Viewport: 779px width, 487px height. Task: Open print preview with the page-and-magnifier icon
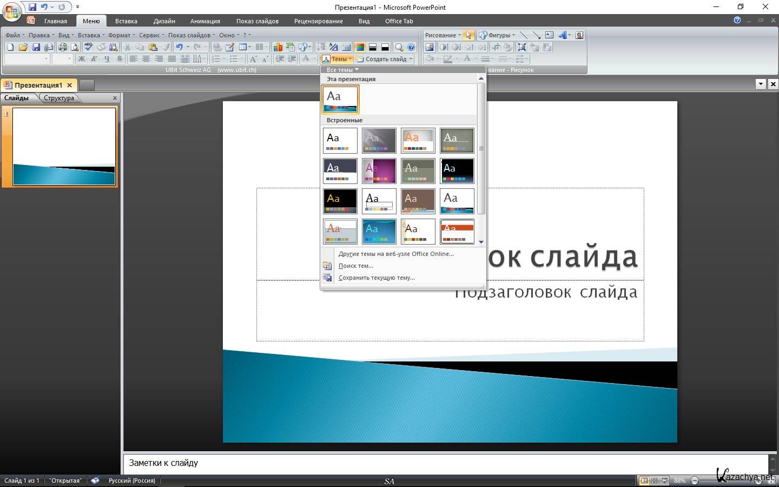pos(75,48)
